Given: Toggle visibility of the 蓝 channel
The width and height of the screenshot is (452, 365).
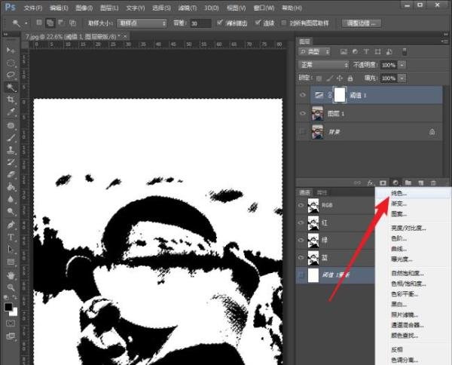Looking at the screenshot, I should coord(301,257).
